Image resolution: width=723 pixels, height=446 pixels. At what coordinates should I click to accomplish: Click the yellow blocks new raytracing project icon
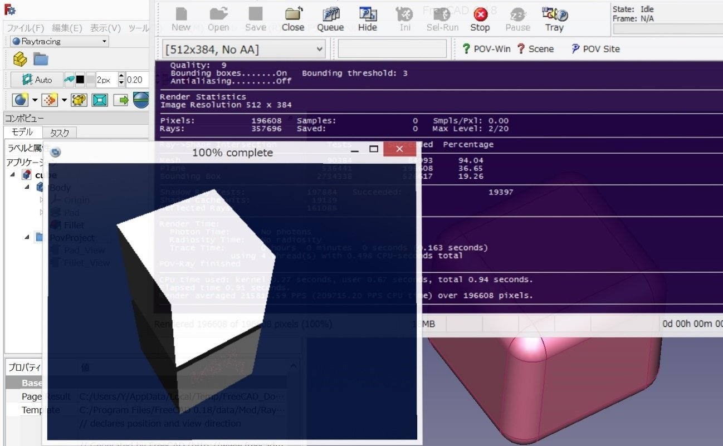(20, 58)
